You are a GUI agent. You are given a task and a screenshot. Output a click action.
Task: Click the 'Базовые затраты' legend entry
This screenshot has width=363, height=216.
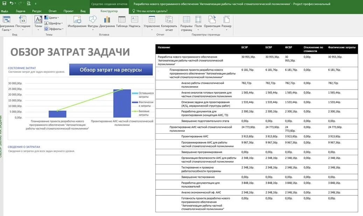[x=141, y=113]
